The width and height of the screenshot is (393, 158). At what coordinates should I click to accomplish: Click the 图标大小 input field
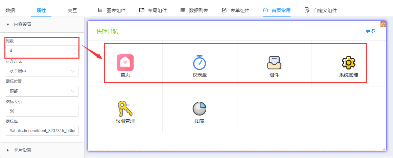[x=42, y=111]
